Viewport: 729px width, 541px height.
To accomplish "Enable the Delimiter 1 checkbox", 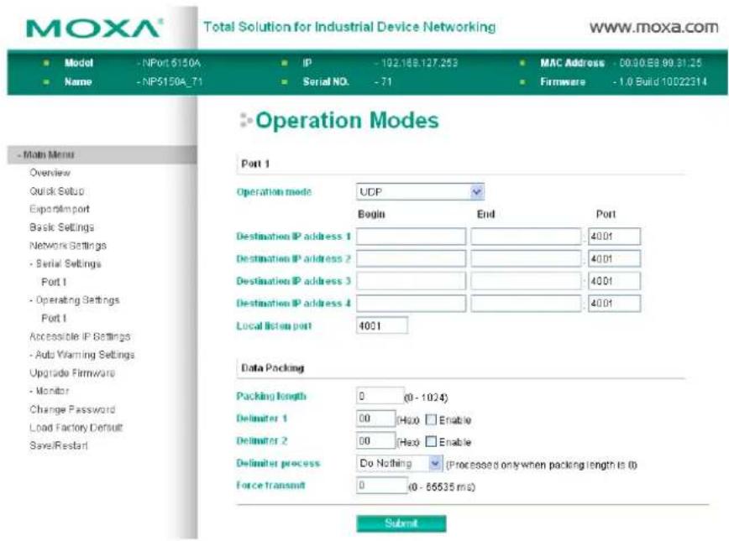I will [432, 419].
